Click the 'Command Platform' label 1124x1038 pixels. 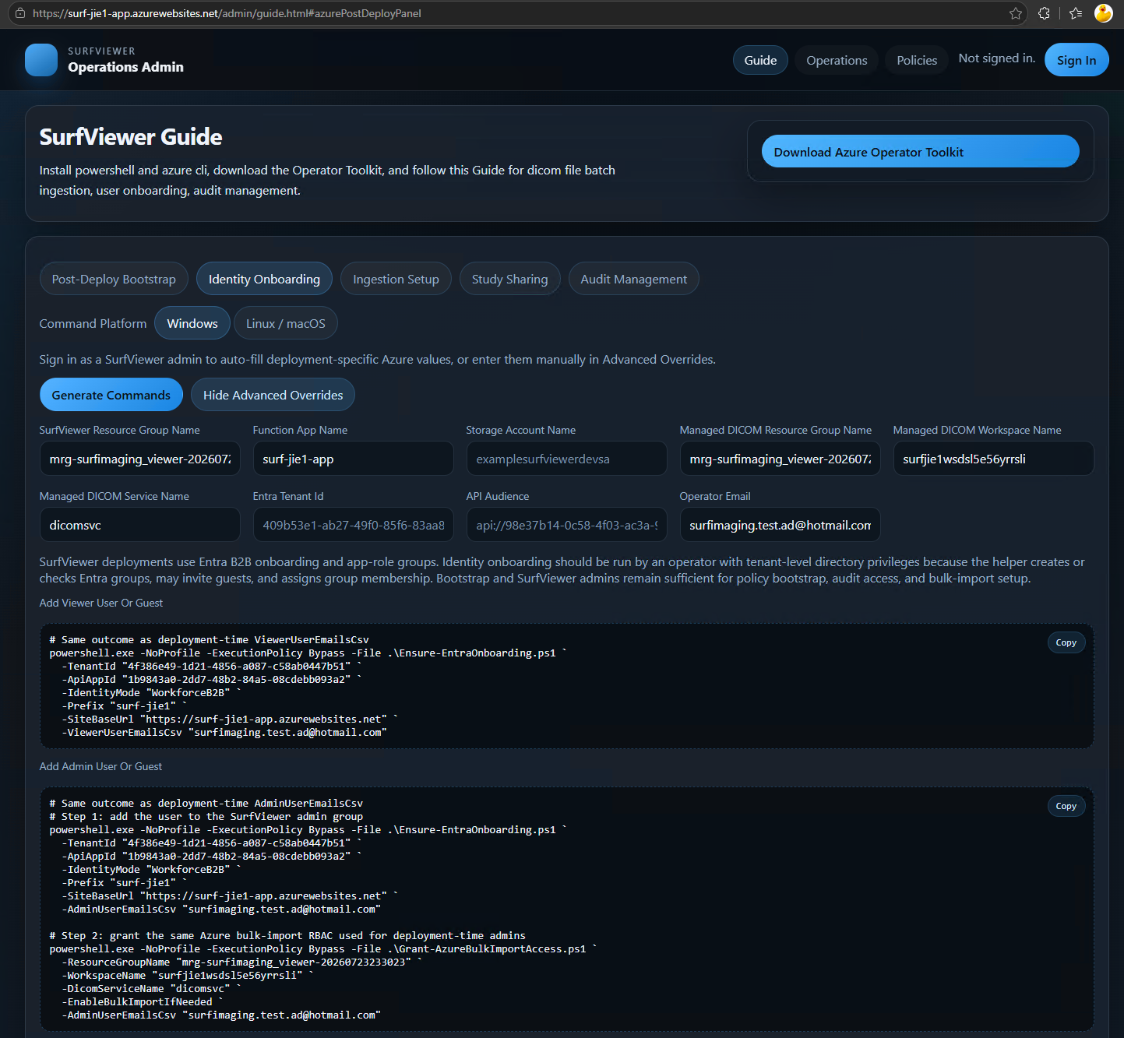click(93, 323)
